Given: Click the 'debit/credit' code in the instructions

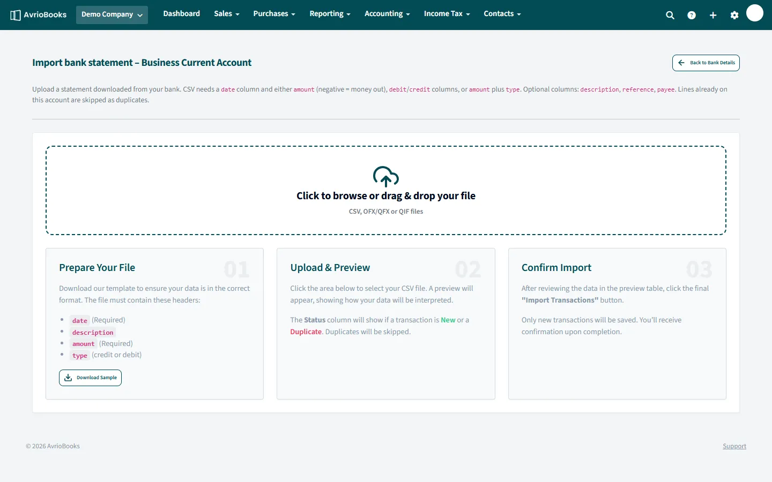Looking at the screenshot, I should [410, 89].
